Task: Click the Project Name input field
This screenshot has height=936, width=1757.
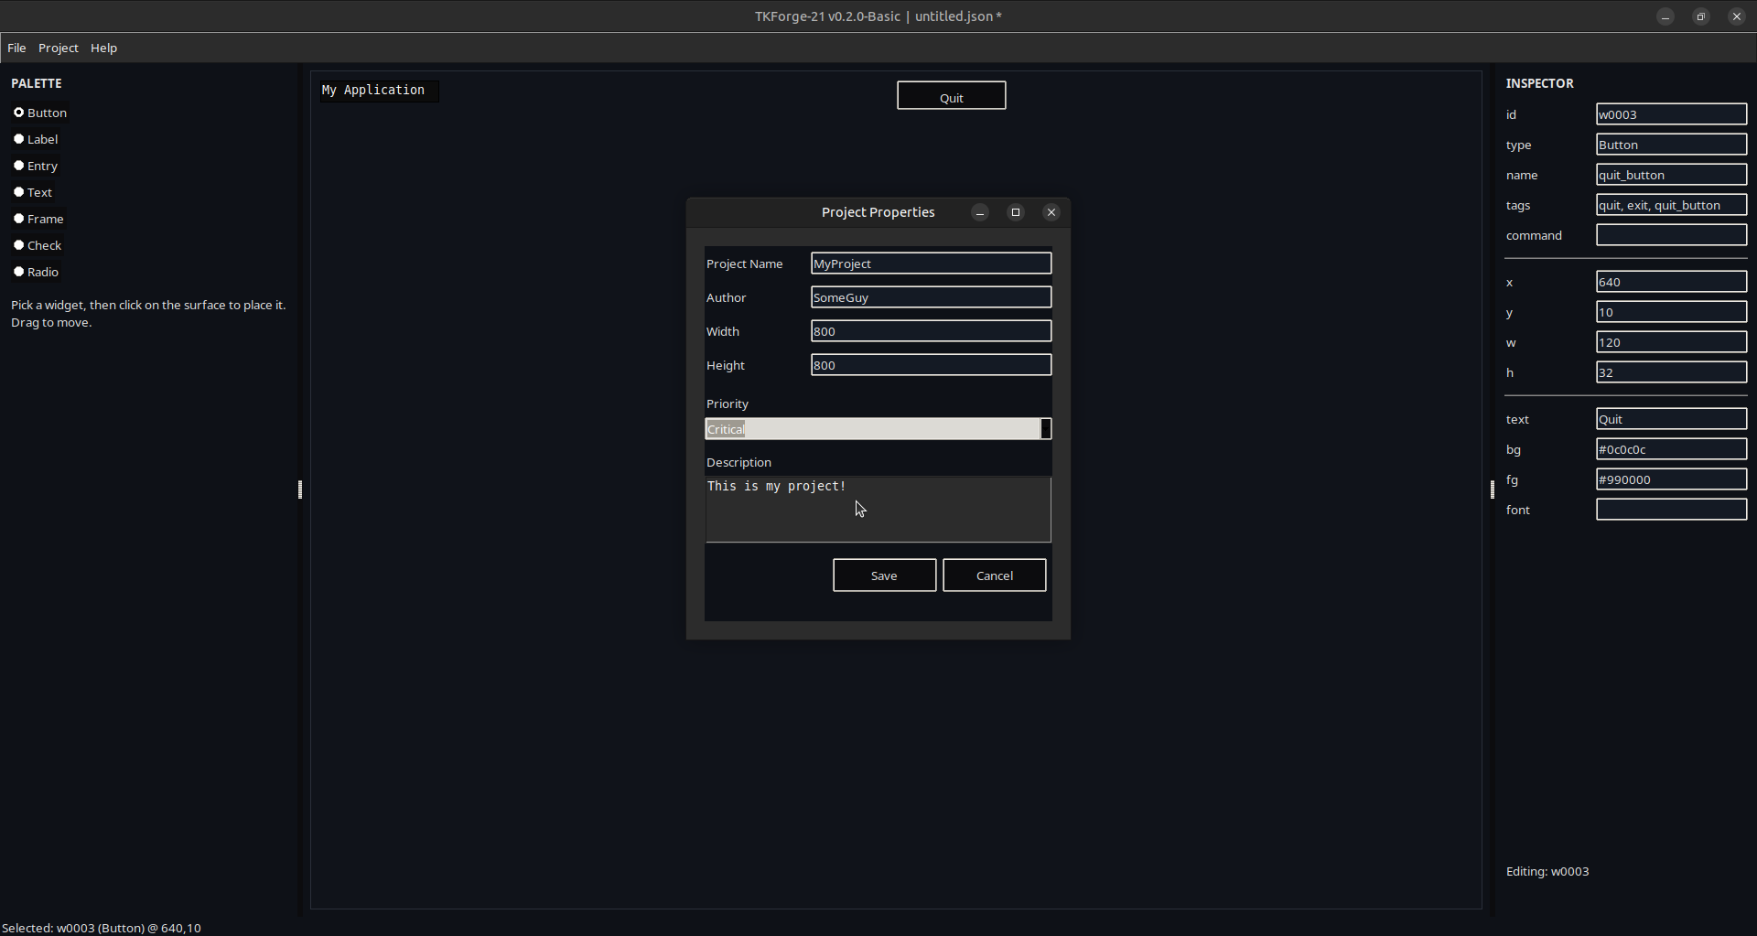Action: [x=930, y=264]
